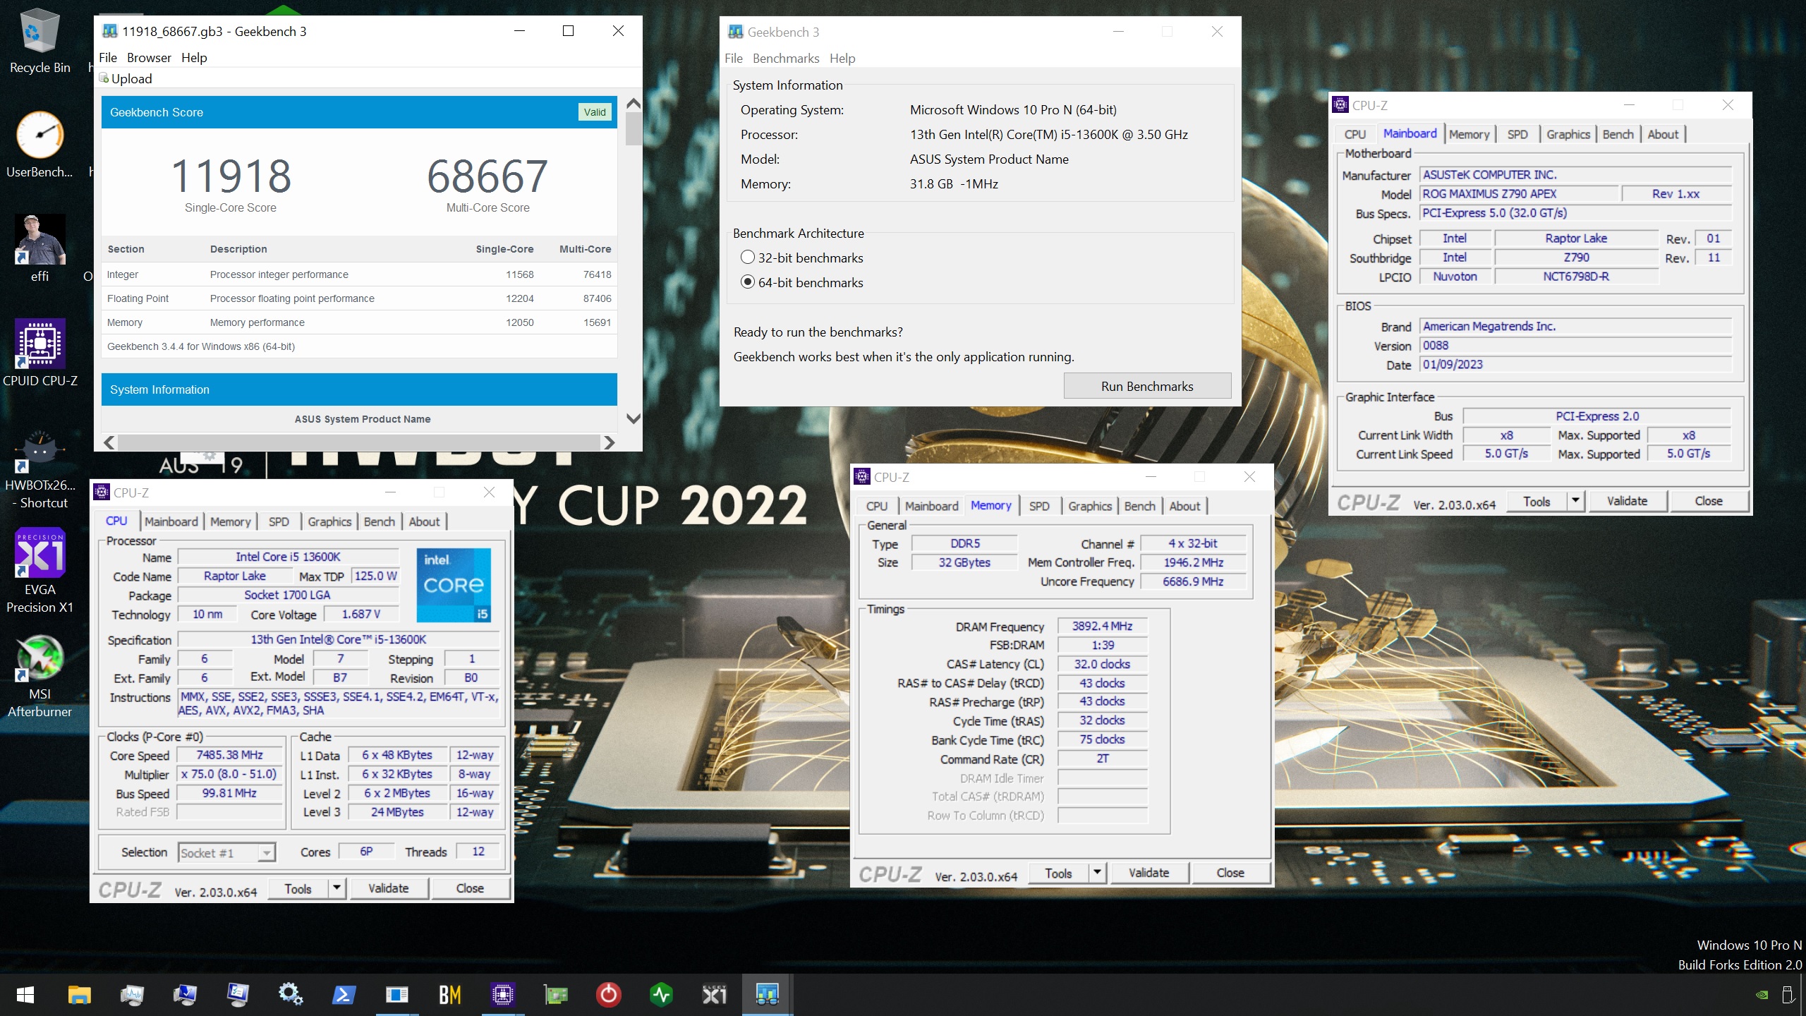
Task: Click scroll-down arrow in Geekbench results window
Action: pyautogui.click(x=634, y=419)
